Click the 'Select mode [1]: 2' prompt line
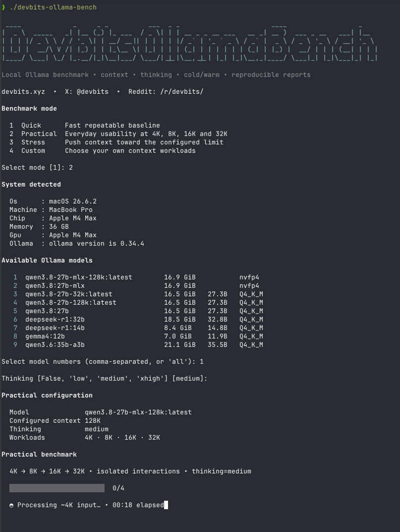Screen dimensions: 400x532 click(37, 168)
